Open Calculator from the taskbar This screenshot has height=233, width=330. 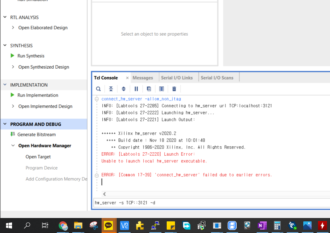(277, 225)
